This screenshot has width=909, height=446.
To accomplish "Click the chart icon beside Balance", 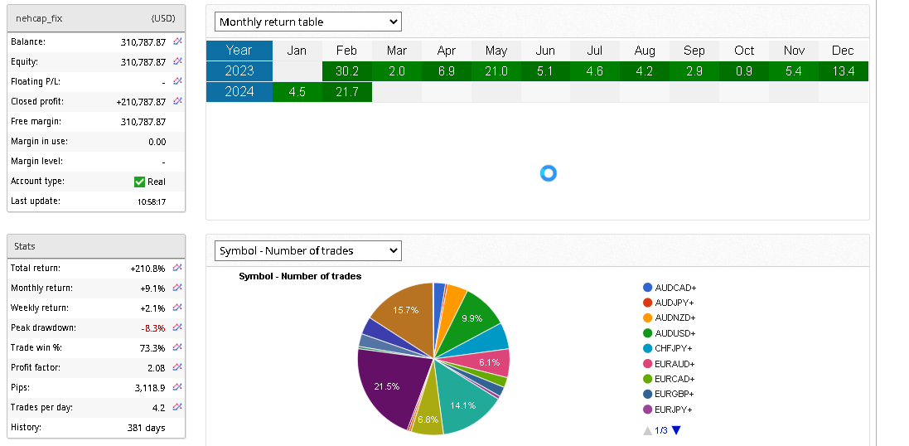I will click(x=177, y=41).
